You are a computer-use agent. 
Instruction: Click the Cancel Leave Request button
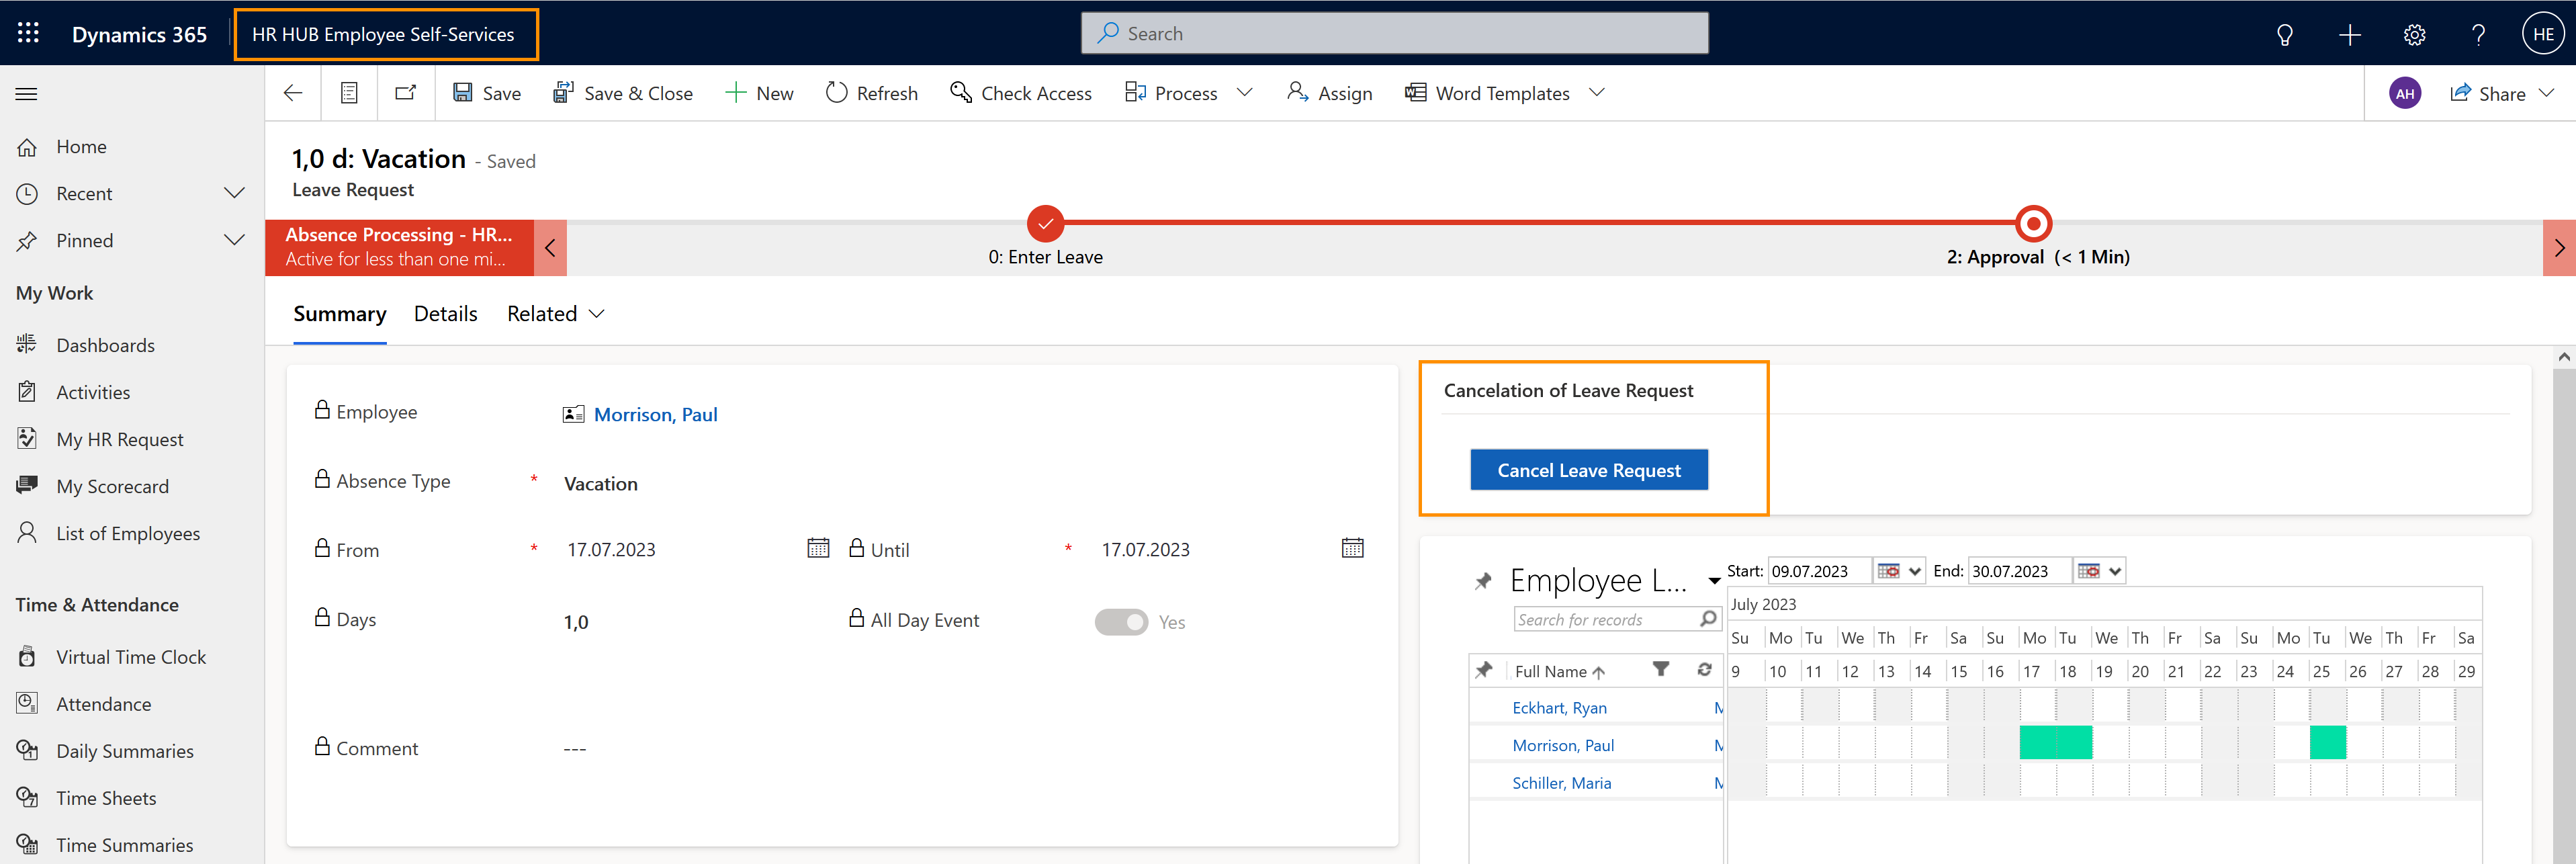click(1589, 470)
